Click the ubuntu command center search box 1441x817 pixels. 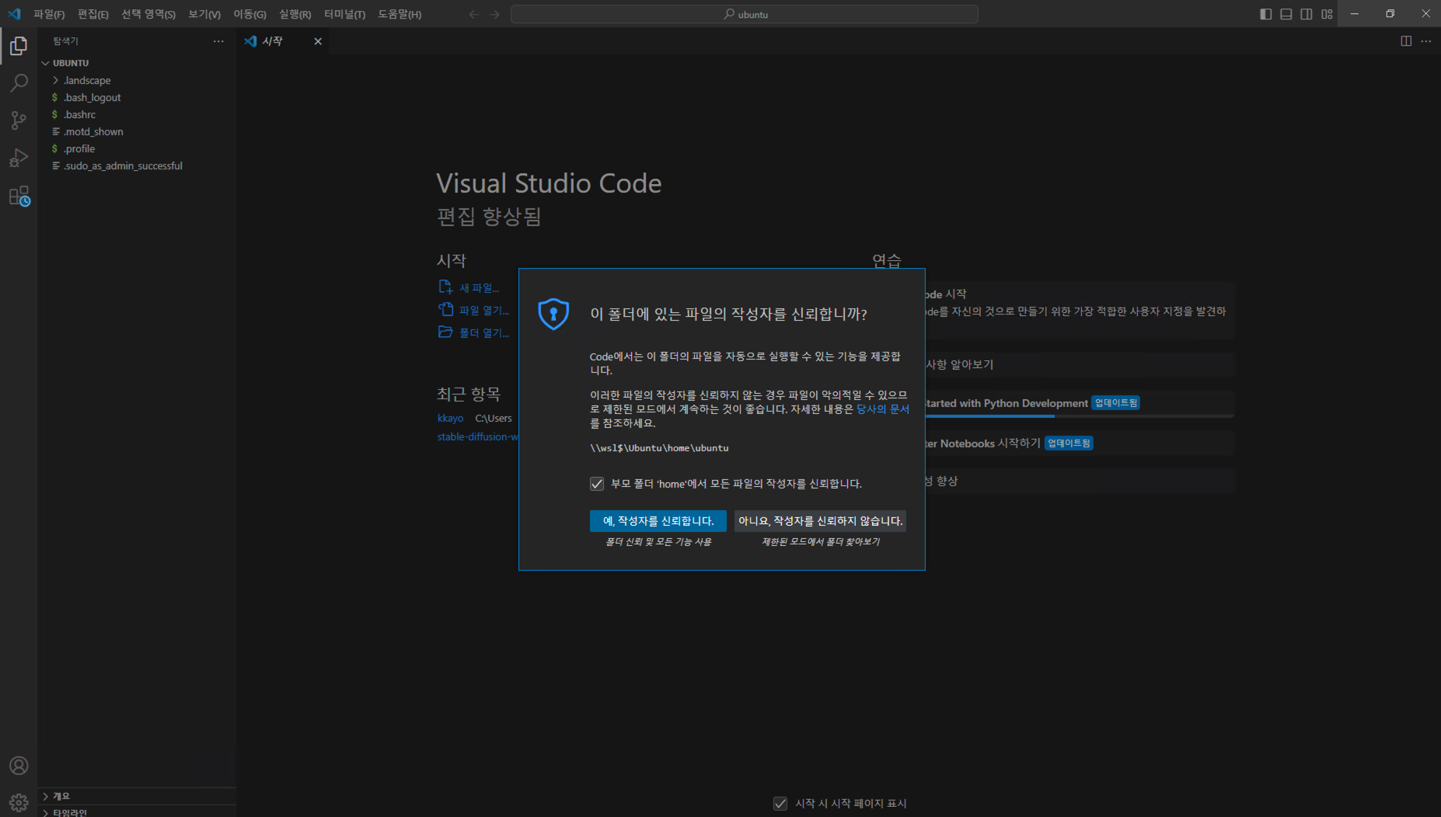pyautogui.click(x=745, y=14)
